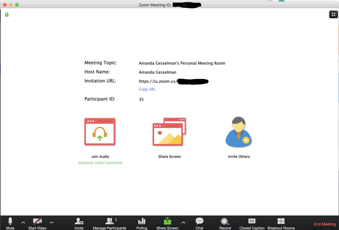Open the Polling toolbar item
The width and height of the screenshot is (339, 230).
142,223
